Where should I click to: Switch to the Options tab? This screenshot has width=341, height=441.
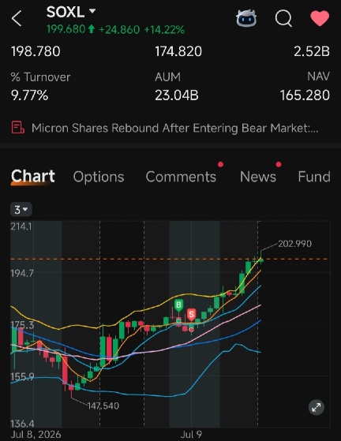tap(99, 177)
